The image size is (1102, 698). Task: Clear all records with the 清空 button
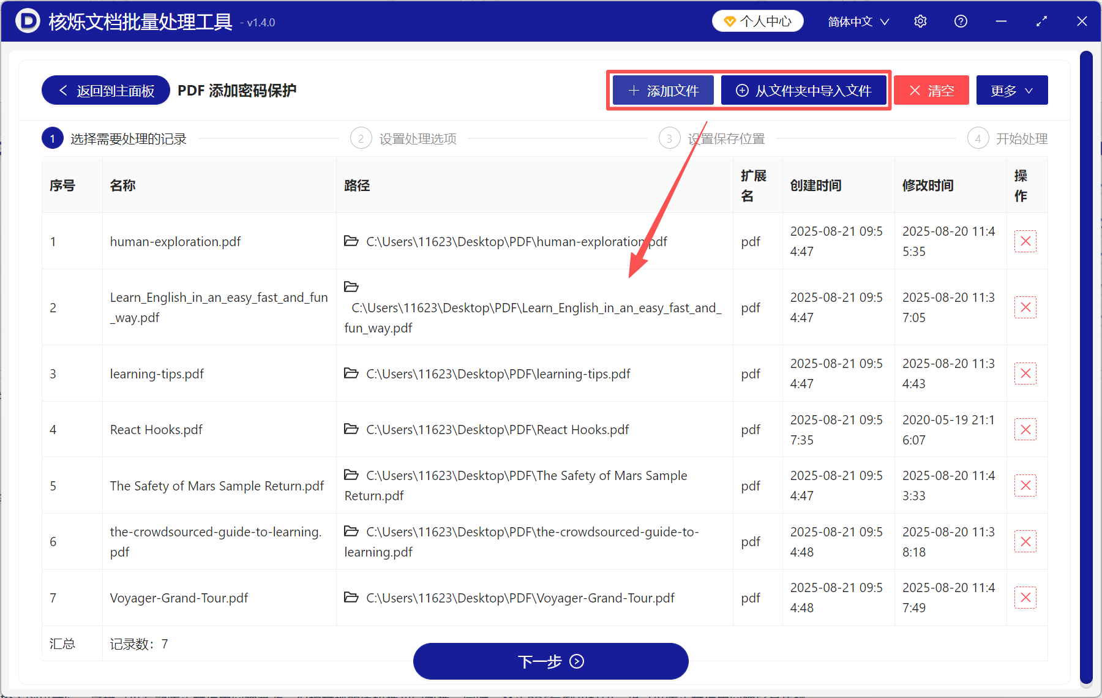pyautogui.click(x=931, y=90)
